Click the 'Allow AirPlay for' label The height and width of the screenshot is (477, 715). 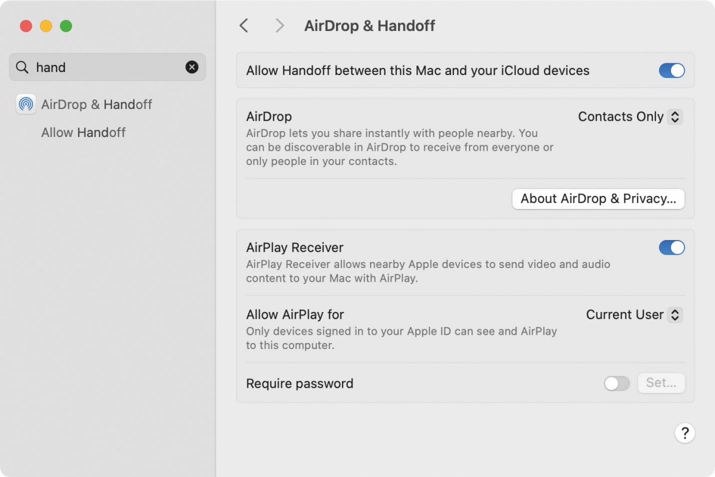pyautogui.click(x=295, y=314)
